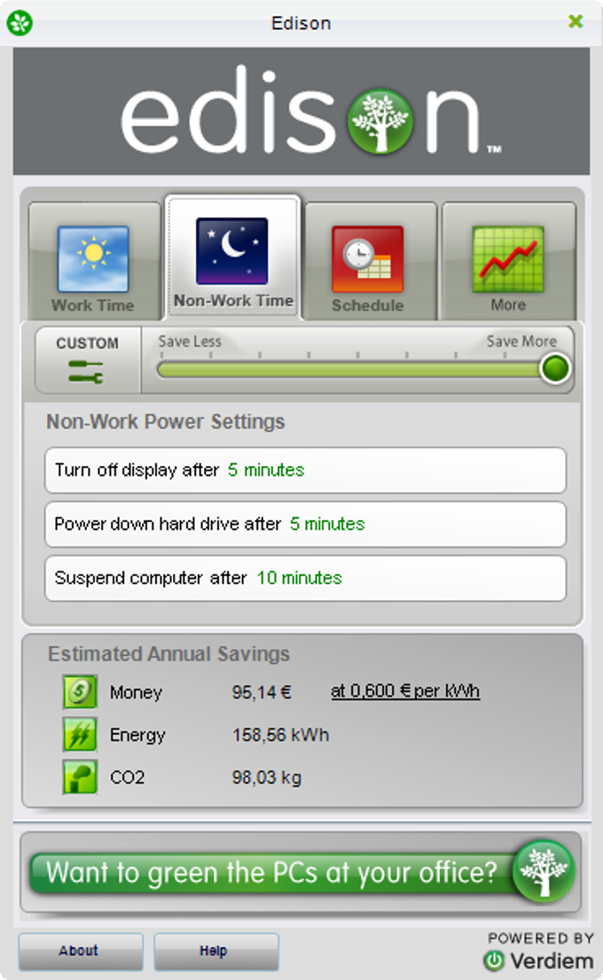Click the Estimated Annual Savings heading
The height and width of the screenshot is (980, 603).
click(x=169, y=653)
